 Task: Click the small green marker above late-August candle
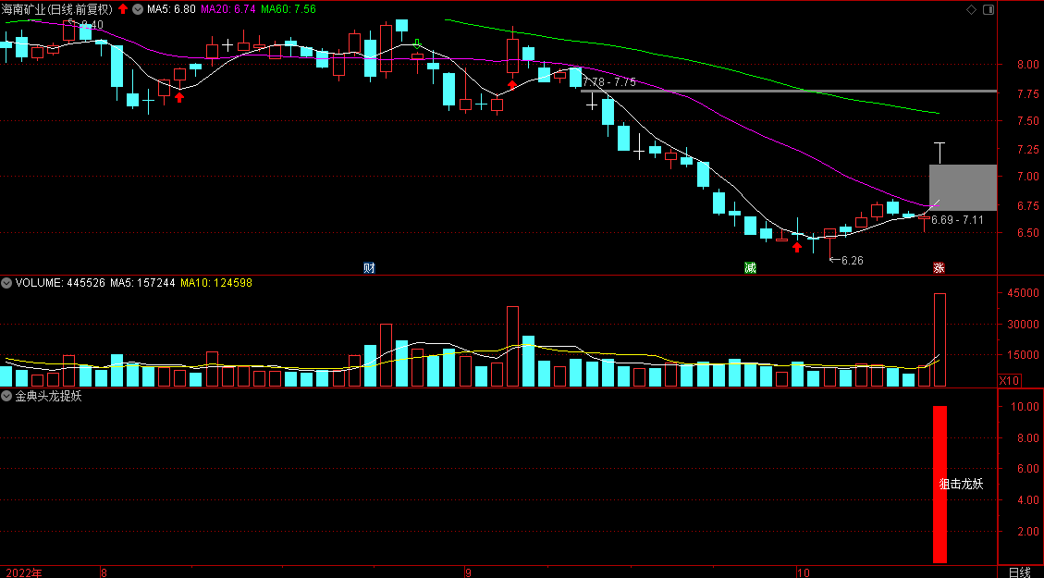click(417, 43)
